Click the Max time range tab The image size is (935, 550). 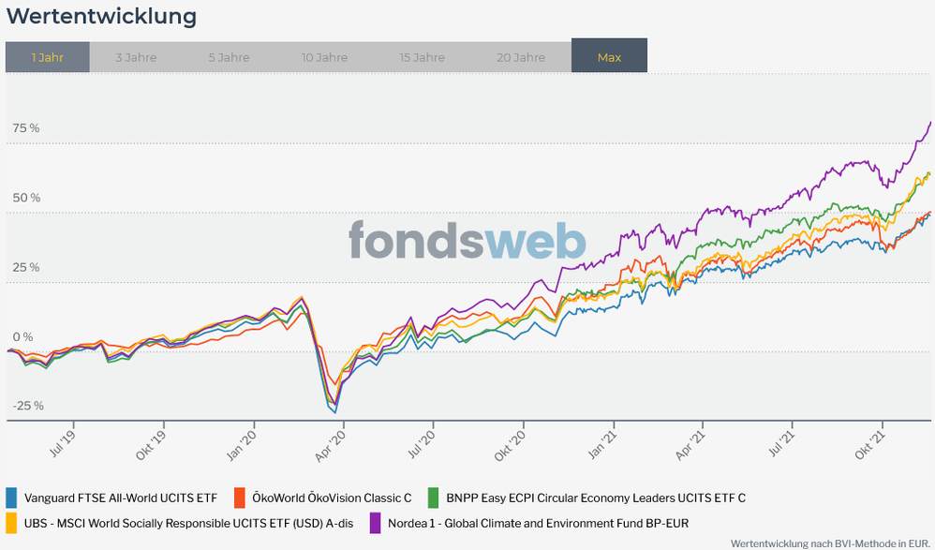point(609,57)
